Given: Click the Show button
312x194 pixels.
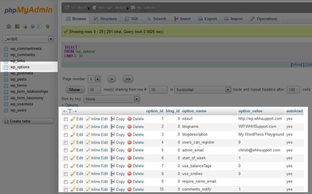Looking at the screenshot, I should [75, 90].
